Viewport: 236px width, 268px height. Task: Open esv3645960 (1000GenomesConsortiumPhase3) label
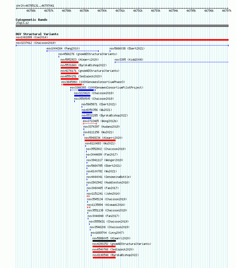(93, 82)
